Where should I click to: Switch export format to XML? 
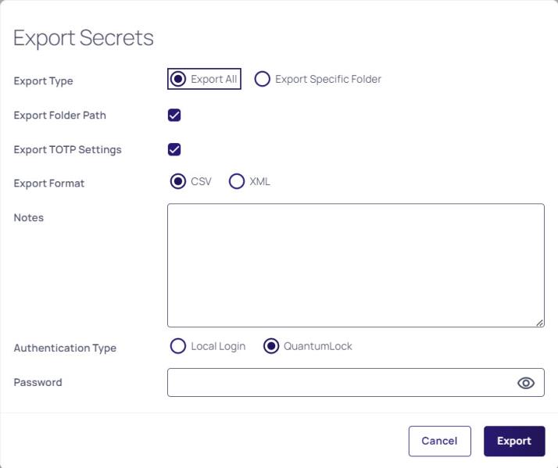pyautogui.click(x=237, y=181)
